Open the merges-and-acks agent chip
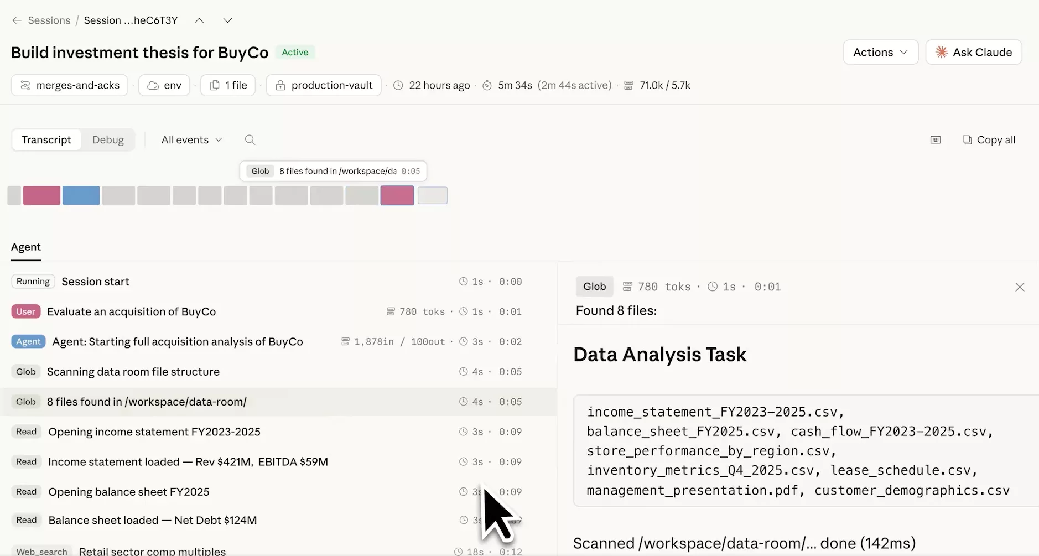The image size is (1039, 556). tap(70, 85)
